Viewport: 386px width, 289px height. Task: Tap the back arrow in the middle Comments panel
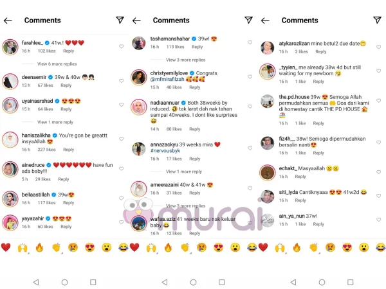pos(136,21)
